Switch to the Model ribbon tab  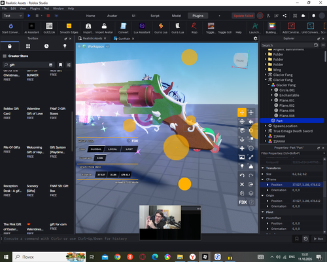pos(177,16)
